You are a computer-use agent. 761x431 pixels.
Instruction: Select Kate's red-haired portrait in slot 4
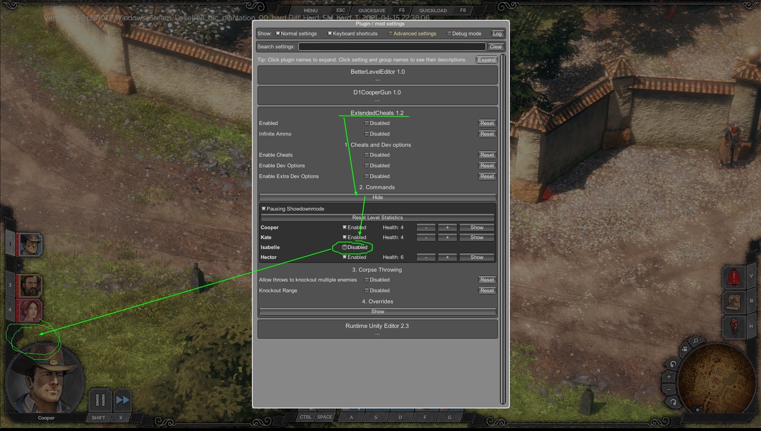tap(30, 310)
